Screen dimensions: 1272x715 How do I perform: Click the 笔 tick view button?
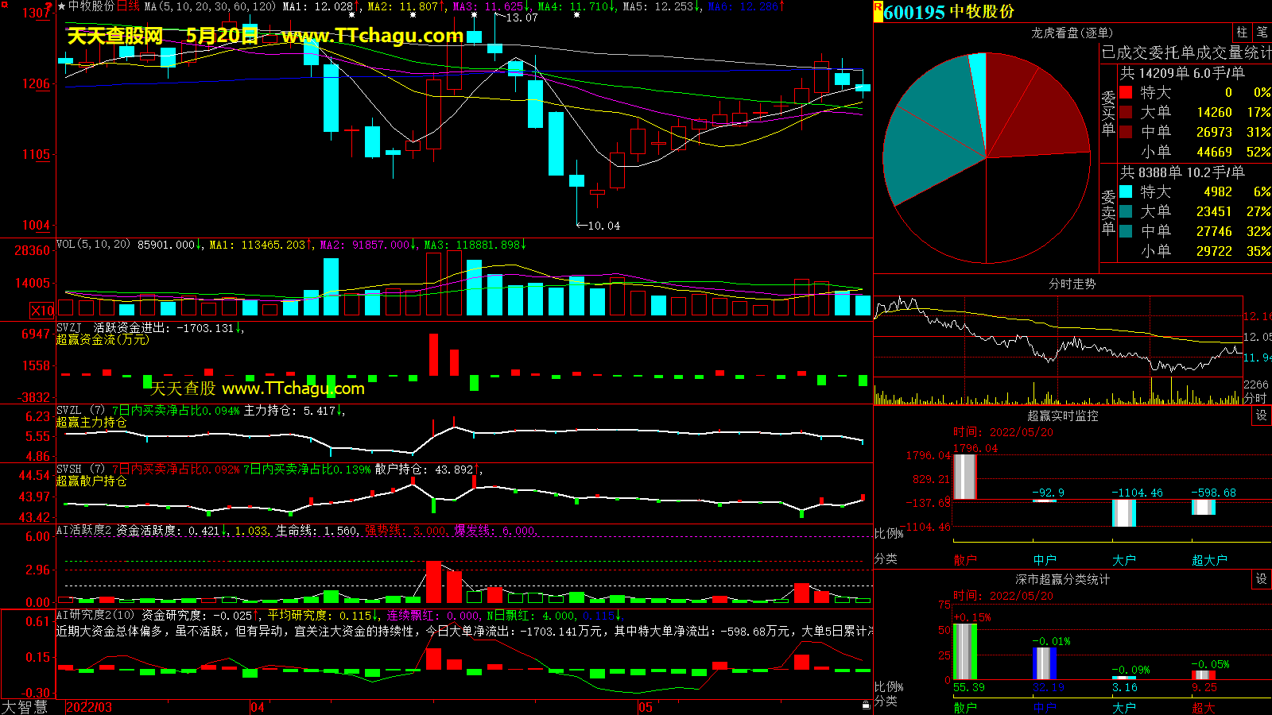[x=1262, y=32]
